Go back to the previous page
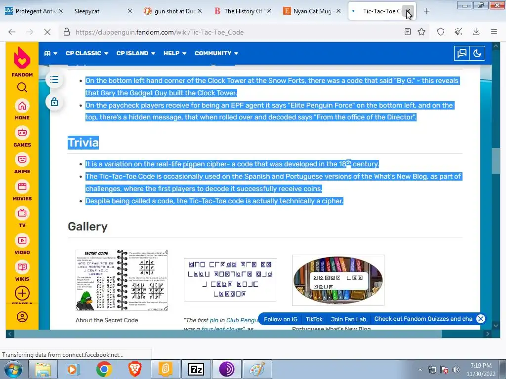This screenshot has height=379, width=506. tap(12, 32)
